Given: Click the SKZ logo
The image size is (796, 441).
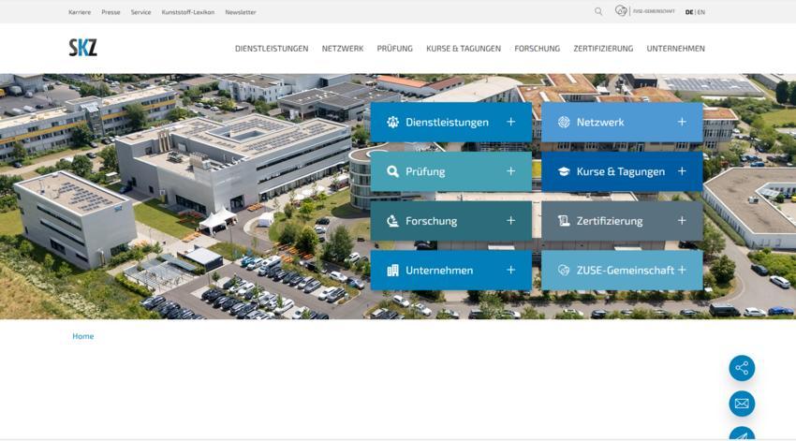Looking at the screenshot, I should [82, 47].
